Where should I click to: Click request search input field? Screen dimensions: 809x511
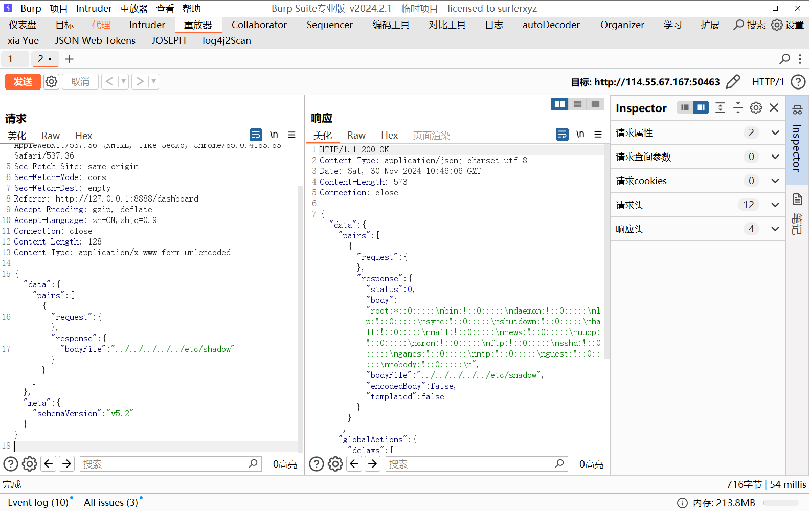coord(171,464)
